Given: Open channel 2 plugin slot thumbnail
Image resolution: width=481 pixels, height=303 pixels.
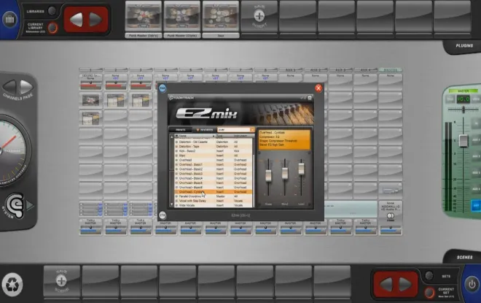Looking at the screenshot, I should (x=115, y=100).
